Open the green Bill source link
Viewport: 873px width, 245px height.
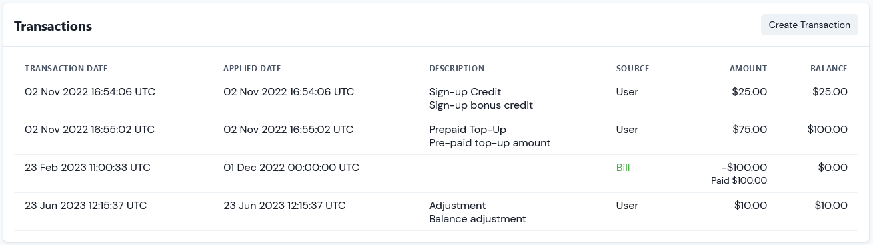623,168
